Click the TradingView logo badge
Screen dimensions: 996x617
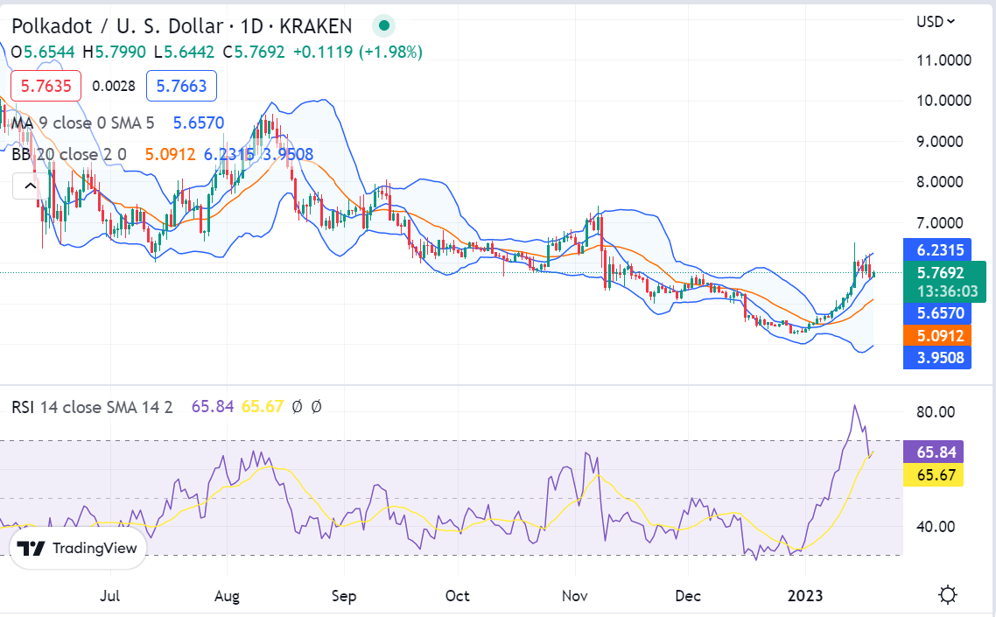[78, 548]
